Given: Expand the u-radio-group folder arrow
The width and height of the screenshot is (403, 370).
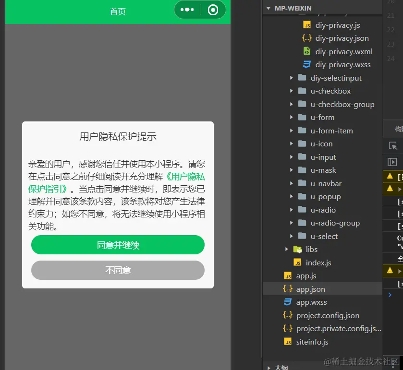Looking at the screenshot, I should [x=291, y=223].
